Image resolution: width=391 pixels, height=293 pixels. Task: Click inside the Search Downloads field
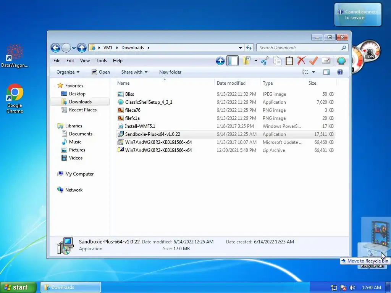299,48
